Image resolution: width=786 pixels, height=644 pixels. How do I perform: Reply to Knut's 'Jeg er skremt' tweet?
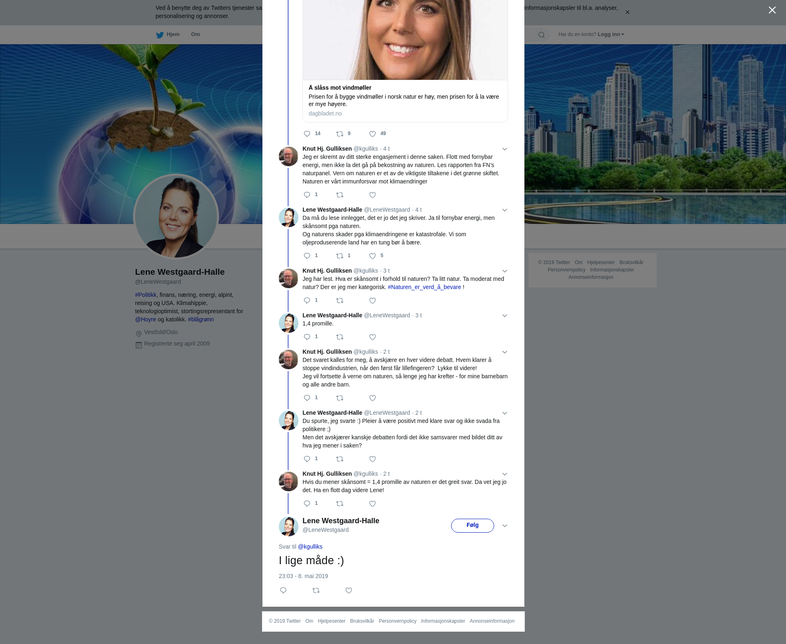click(x=307, y=195)
